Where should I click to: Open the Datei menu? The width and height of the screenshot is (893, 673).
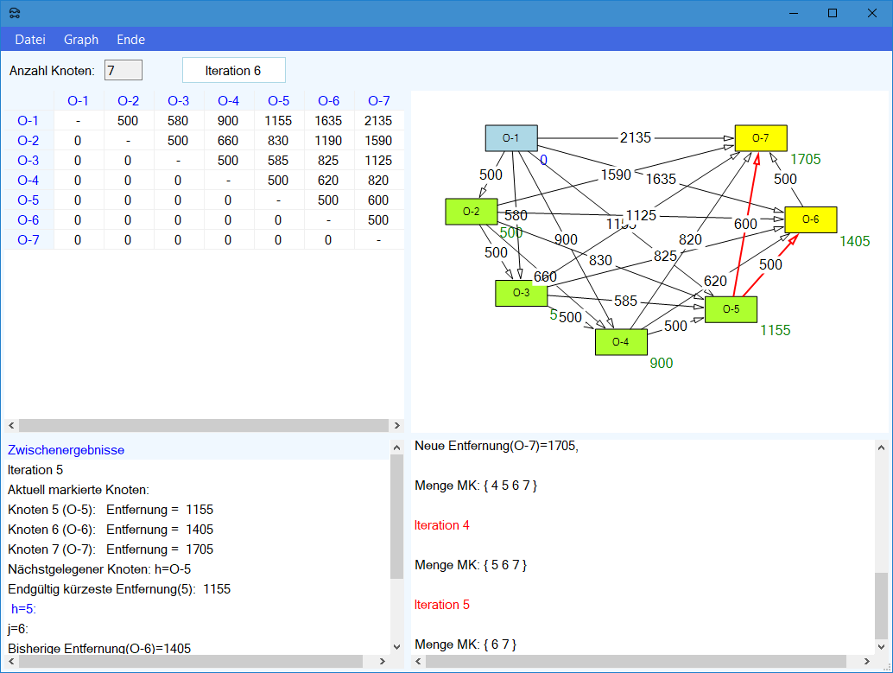30,40
